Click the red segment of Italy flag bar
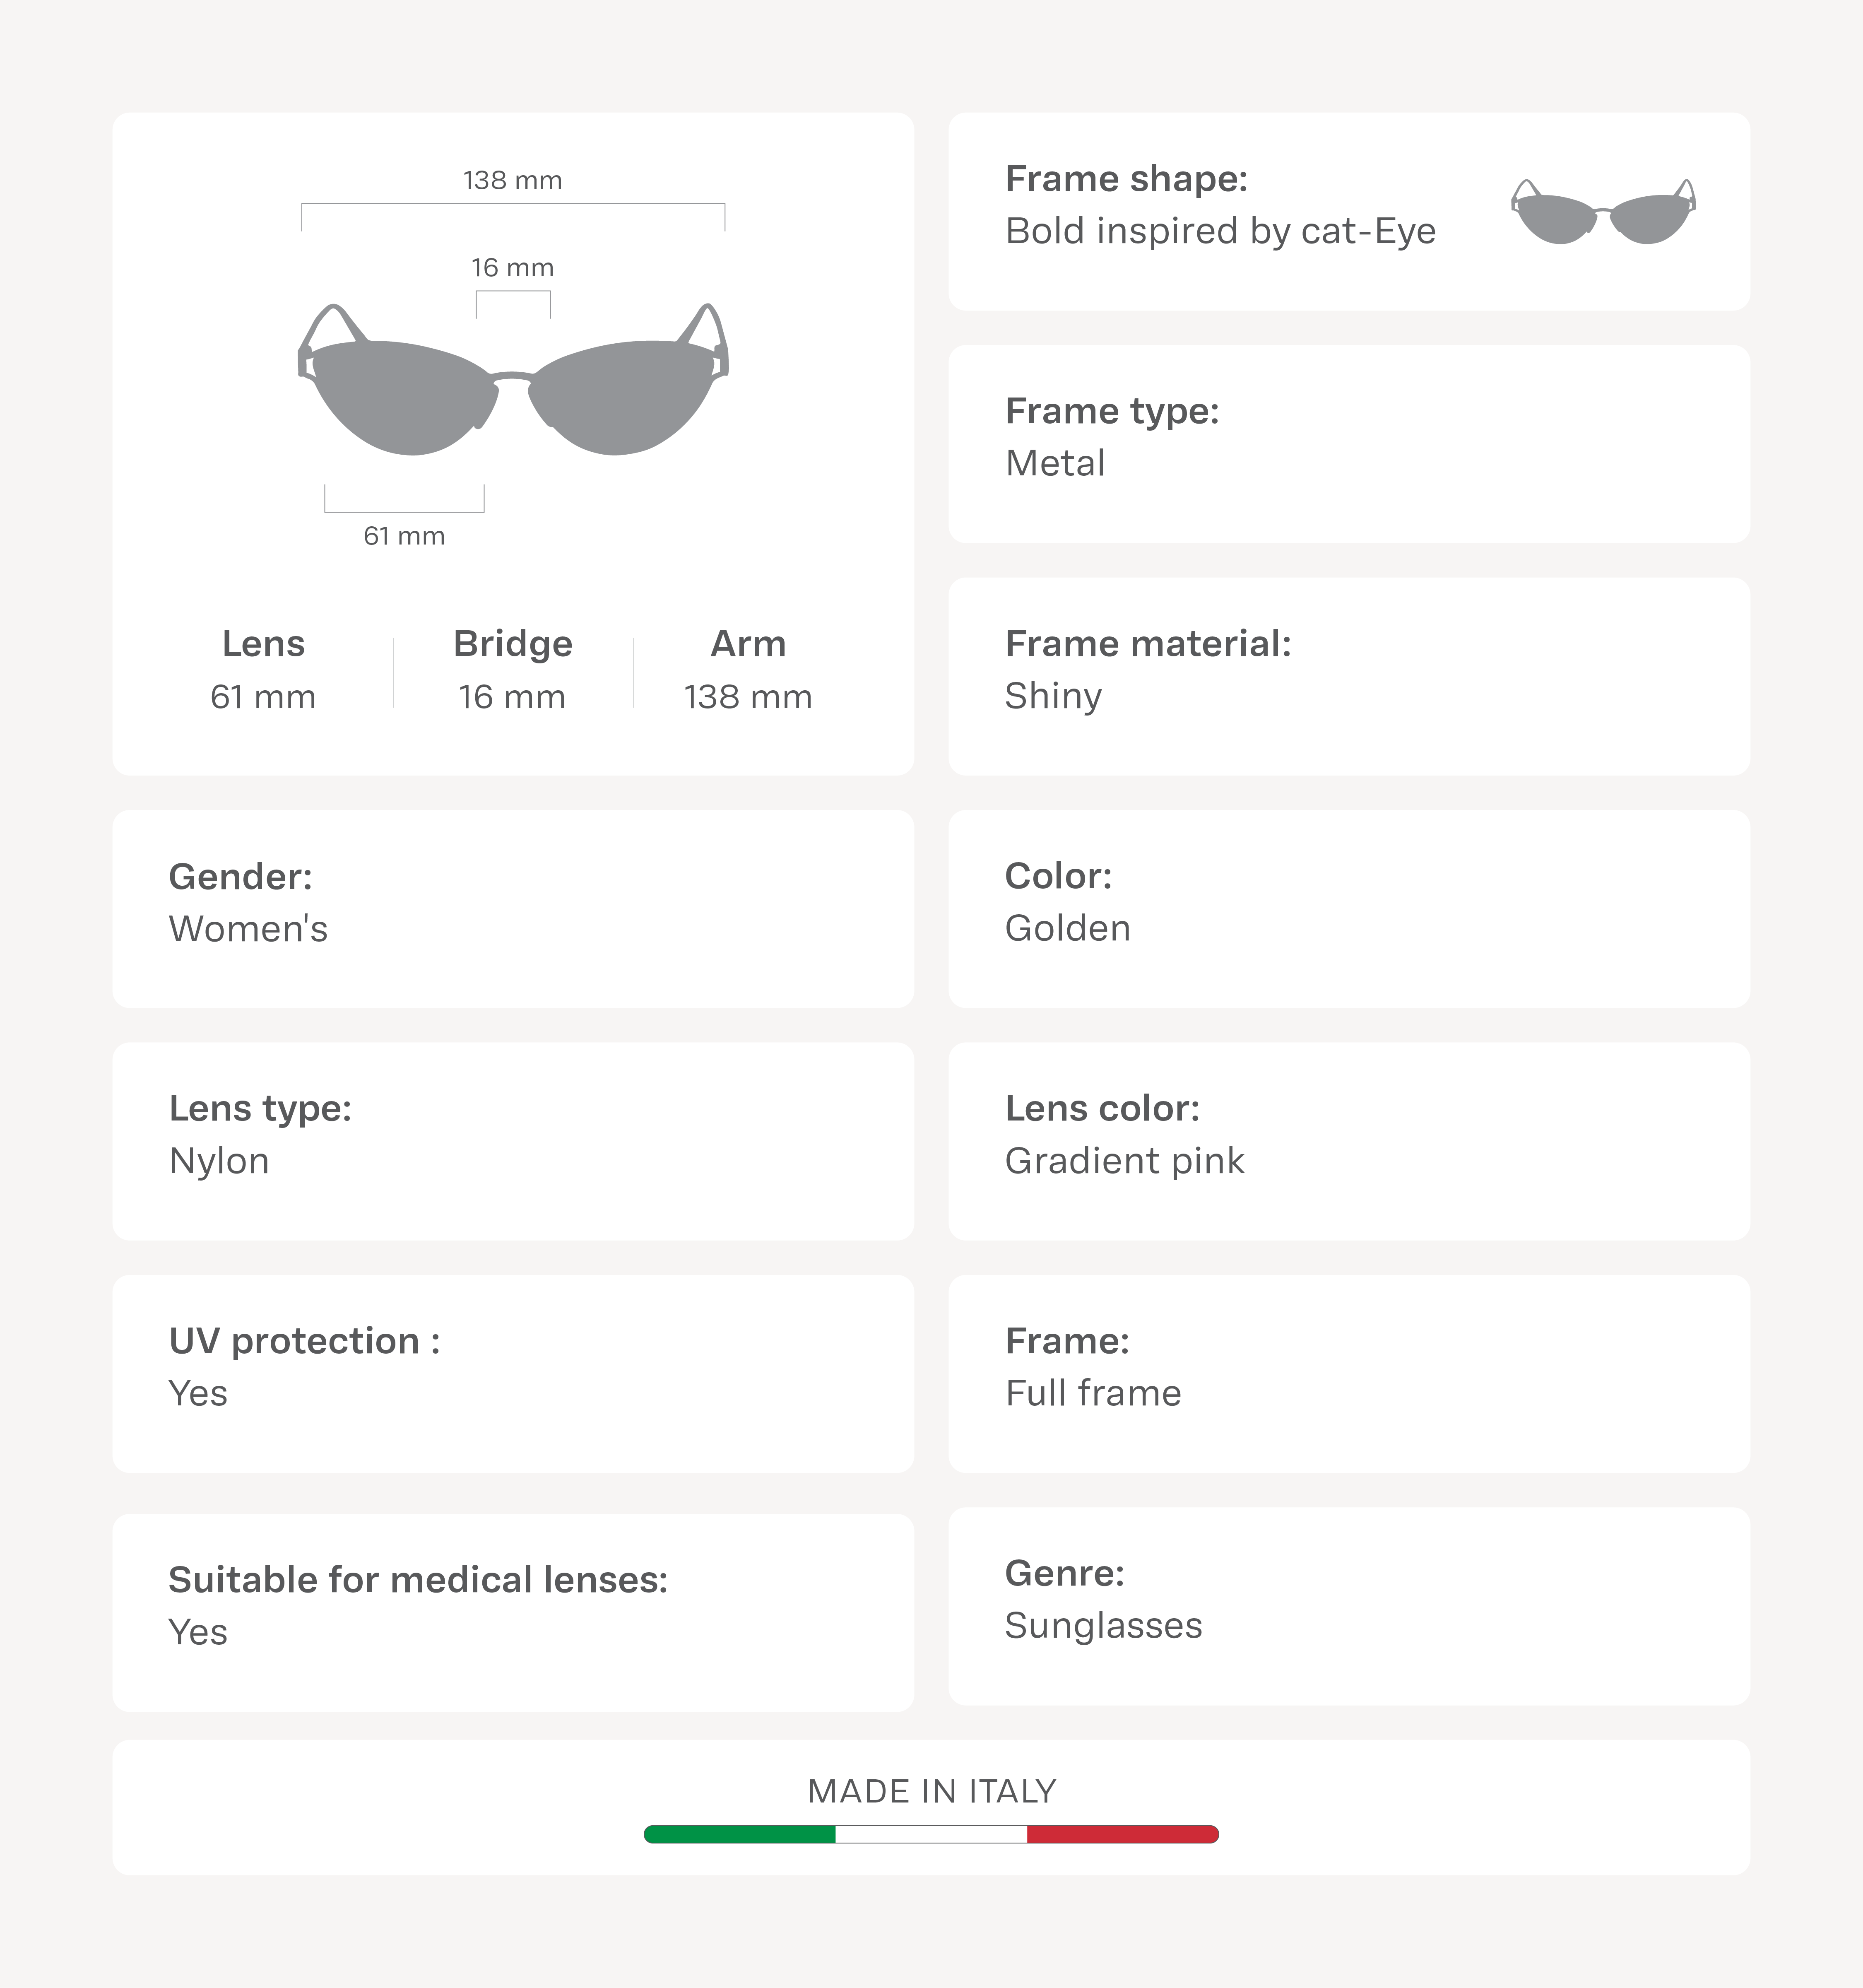Viewport: 1863px width, 1988px height. [1122, 1834]
